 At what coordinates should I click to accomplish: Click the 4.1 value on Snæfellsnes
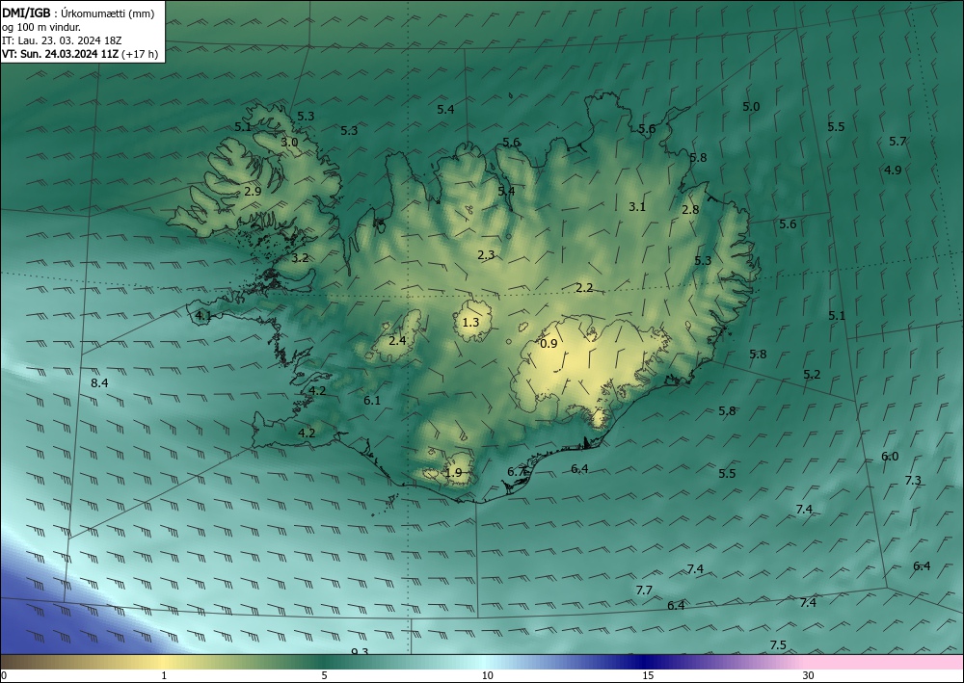pos(202,316)
